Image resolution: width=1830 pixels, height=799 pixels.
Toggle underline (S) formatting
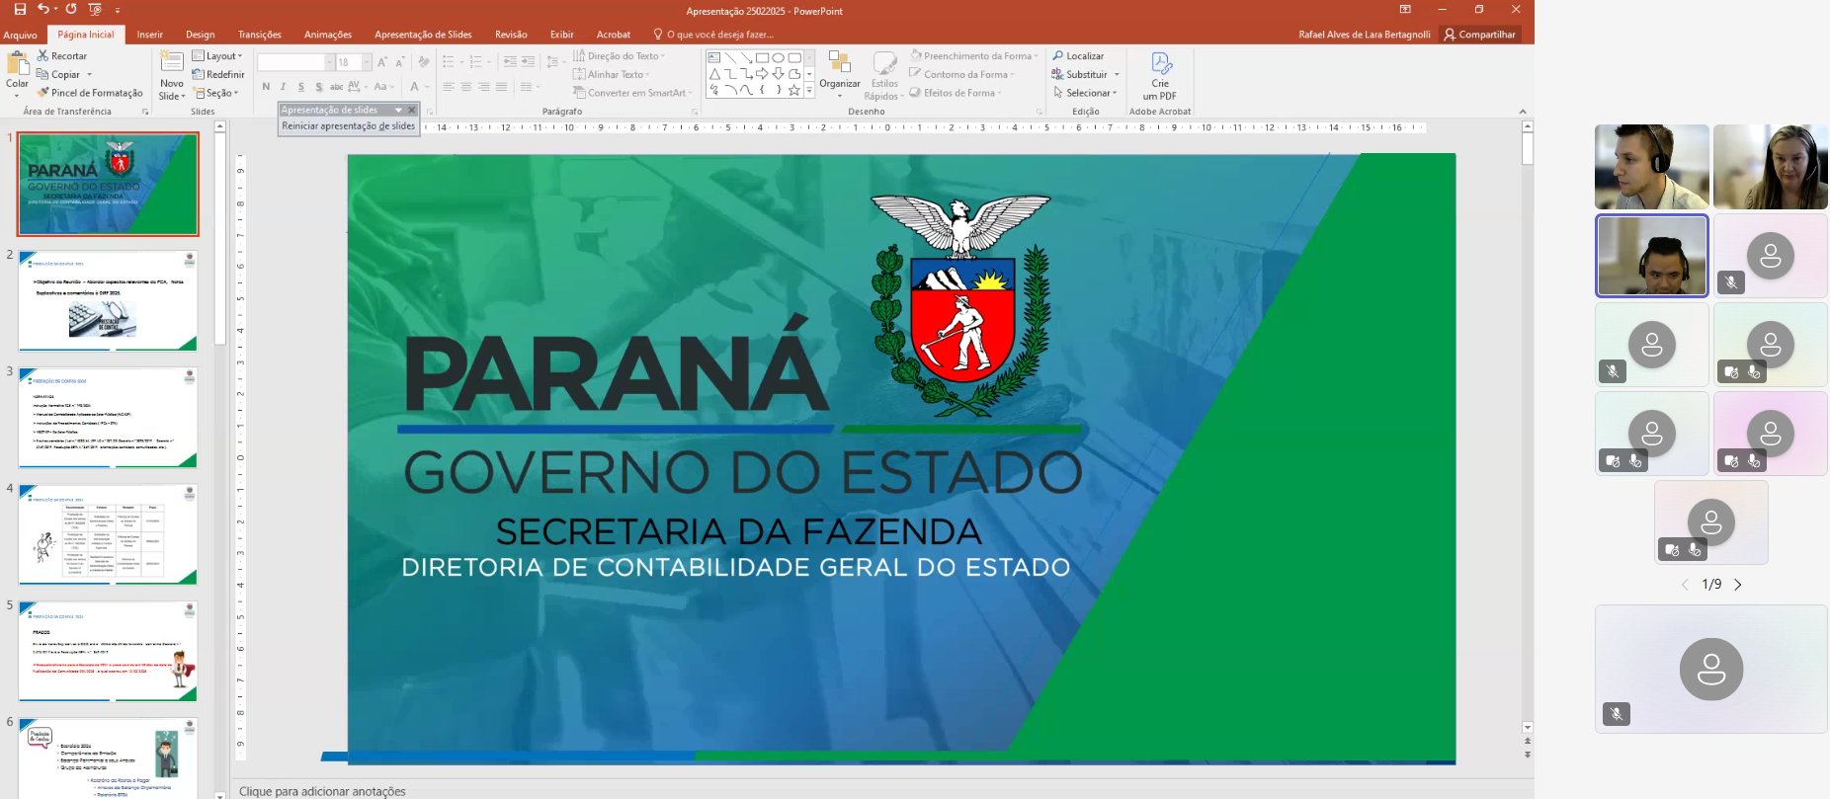click(x=301, y=87)
